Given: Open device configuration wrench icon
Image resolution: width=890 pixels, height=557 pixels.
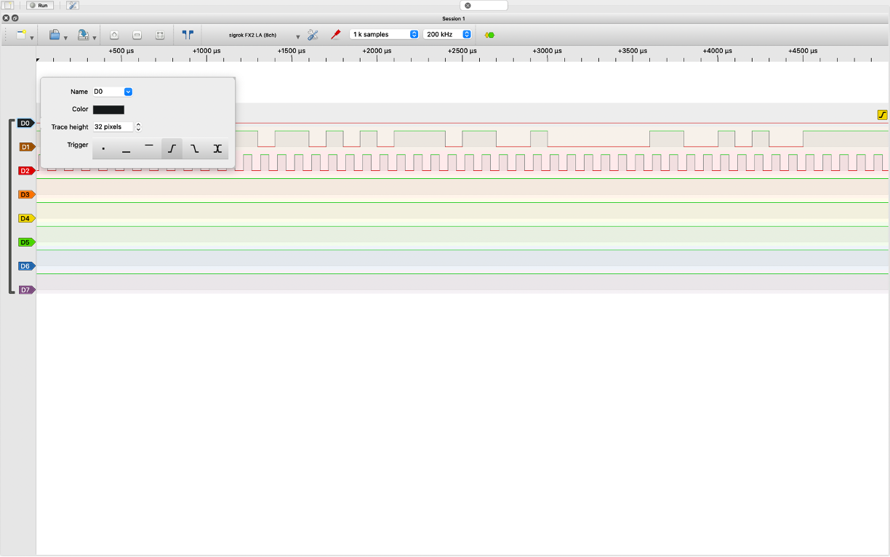Looking at the screenshot, I should (x=313, y=34).
